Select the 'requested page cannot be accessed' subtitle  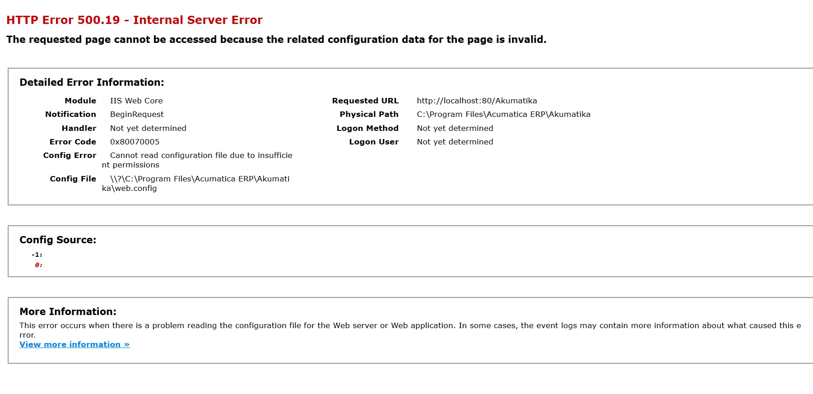coord(276,39)
